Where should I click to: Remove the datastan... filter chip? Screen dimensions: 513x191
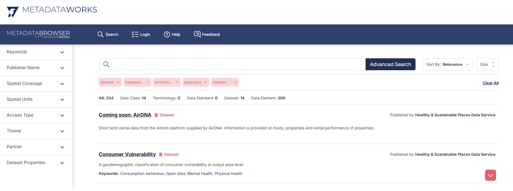[x=148, y=82]
